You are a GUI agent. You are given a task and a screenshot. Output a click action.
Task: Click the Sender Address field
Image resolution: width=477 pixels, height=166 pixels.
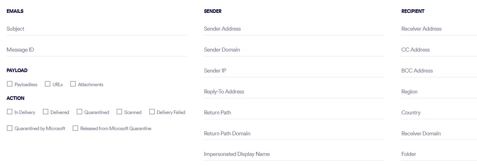point(294,29)
